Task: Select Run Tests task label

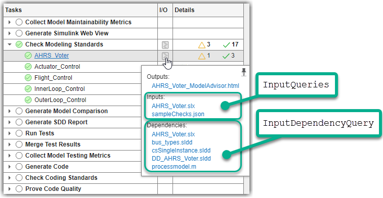Action: point(39,133)
